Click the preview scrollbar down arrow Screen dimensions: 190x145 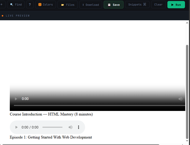tap(187, 141)
